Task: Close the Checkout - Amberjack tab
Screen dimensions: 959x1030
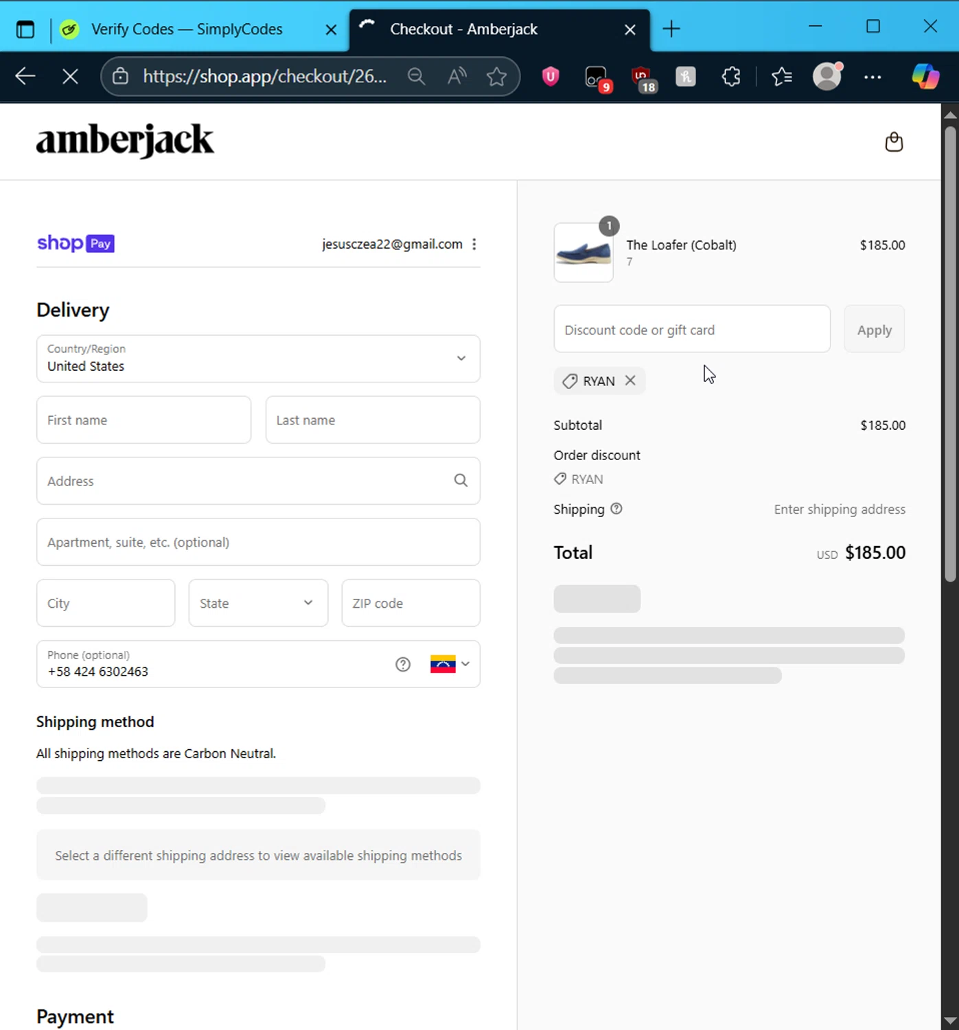Action: pyautogui.click(x=629, y=30)
